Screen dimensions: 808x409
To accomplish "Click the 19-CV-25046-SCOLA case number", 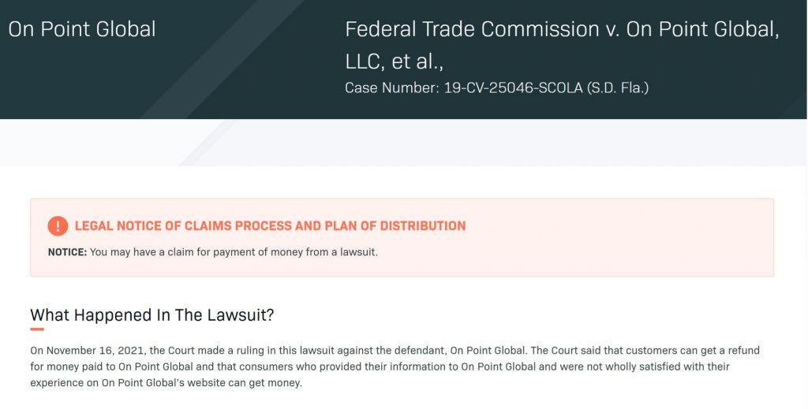I will pyautogui.click(x=513, y=87).
